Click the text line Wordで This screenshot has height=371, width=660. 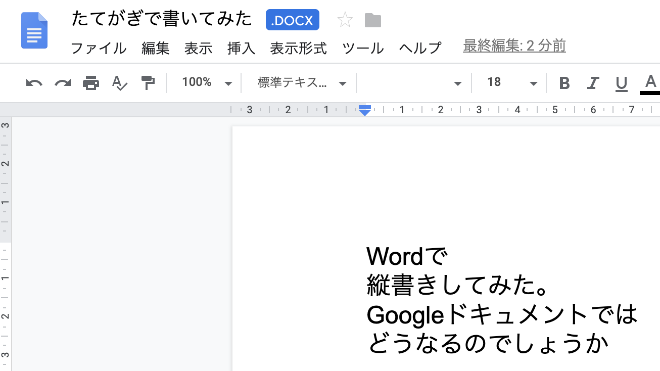tap(407, 256)
